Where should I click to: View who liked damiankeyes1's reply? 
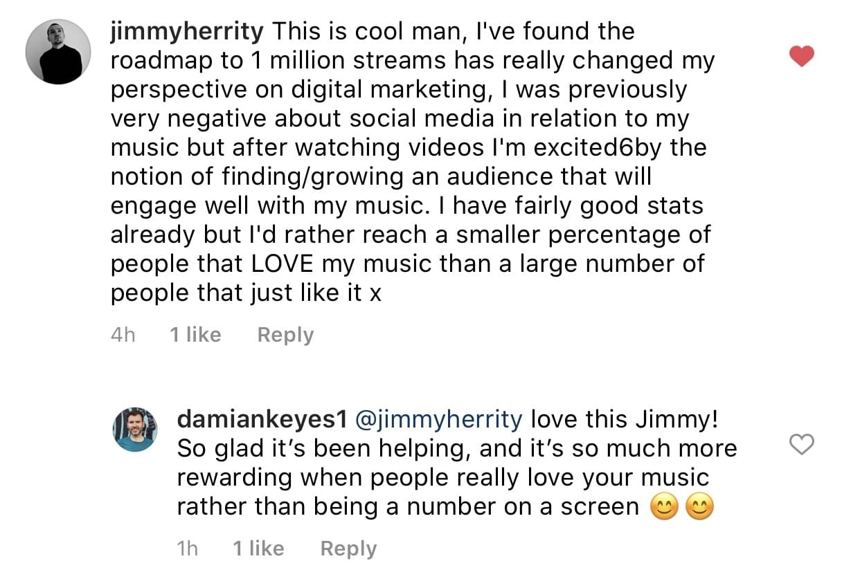[258, 549]
